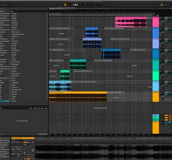Screen dimensions: 172x160
Task: Solo the pink track
Action: 169,18
